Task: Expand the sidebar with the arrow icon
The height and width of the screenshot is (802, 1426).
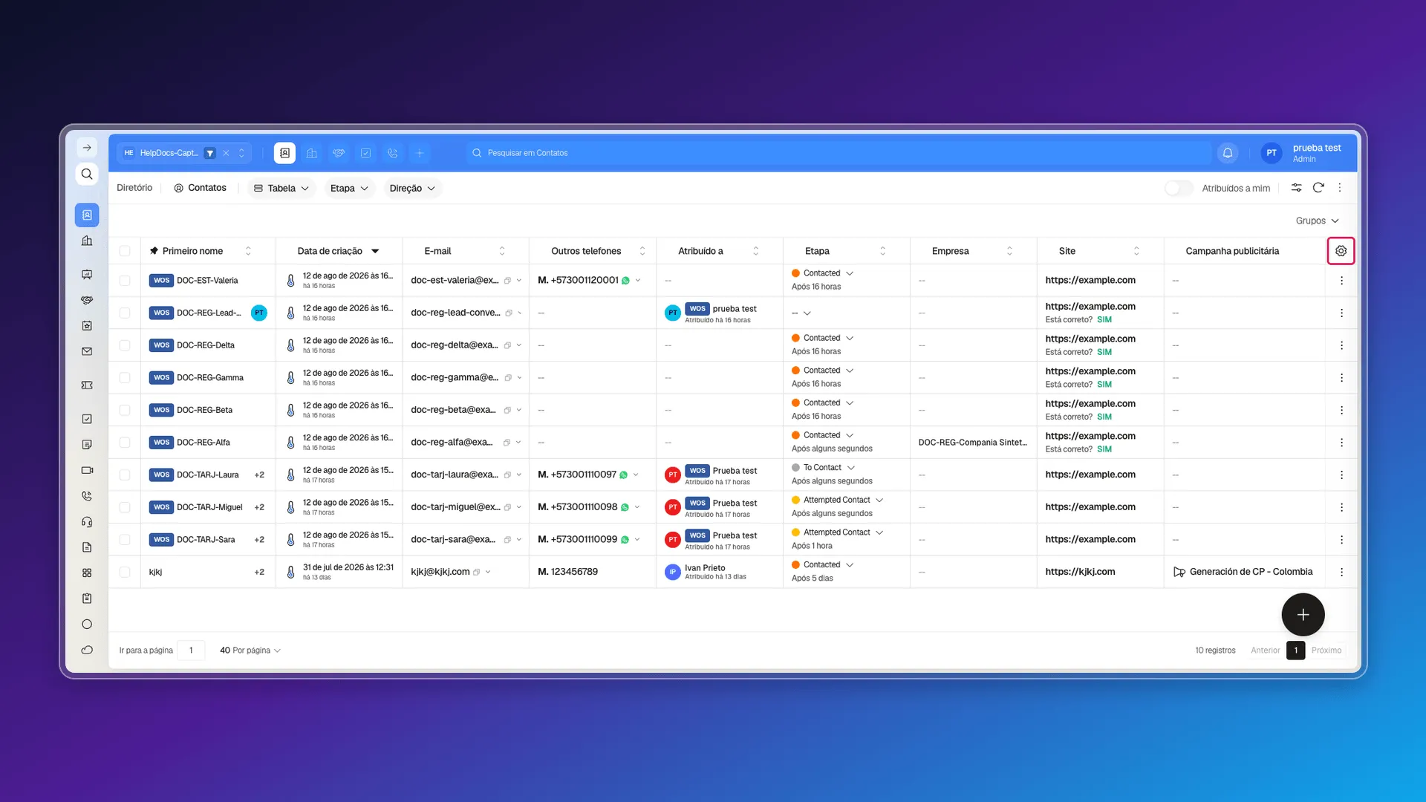Action: (87, 148)
